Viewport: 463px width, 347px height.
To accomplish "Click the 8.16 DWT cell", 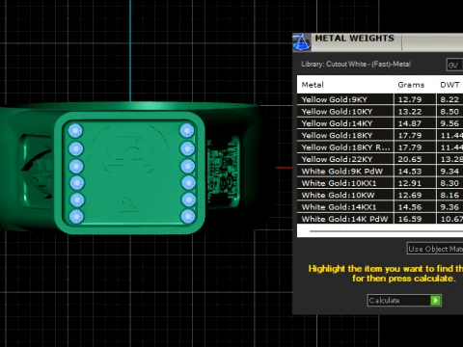I will 449,195.
